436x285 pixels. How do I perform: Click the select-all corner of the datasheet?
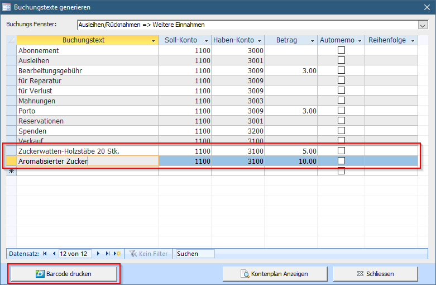click(x=11, y=40)
